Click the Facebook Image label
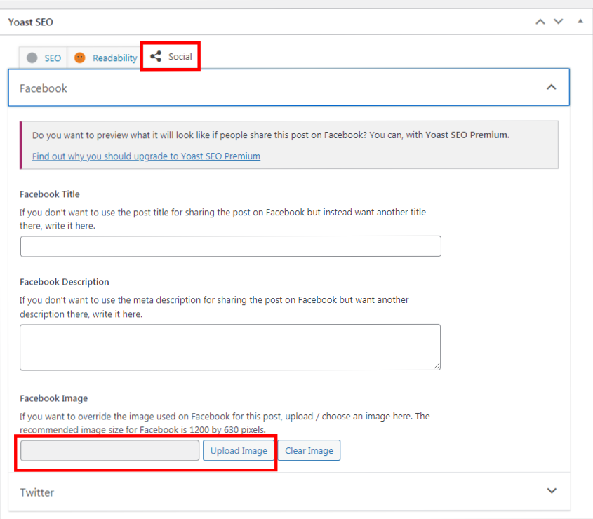This screenshot has width=593, height=519. (54, 398)
